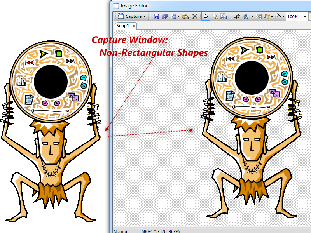311x233 pixels.
Task: Open the rotate dropdown arrow
Action: pos(252,17)
